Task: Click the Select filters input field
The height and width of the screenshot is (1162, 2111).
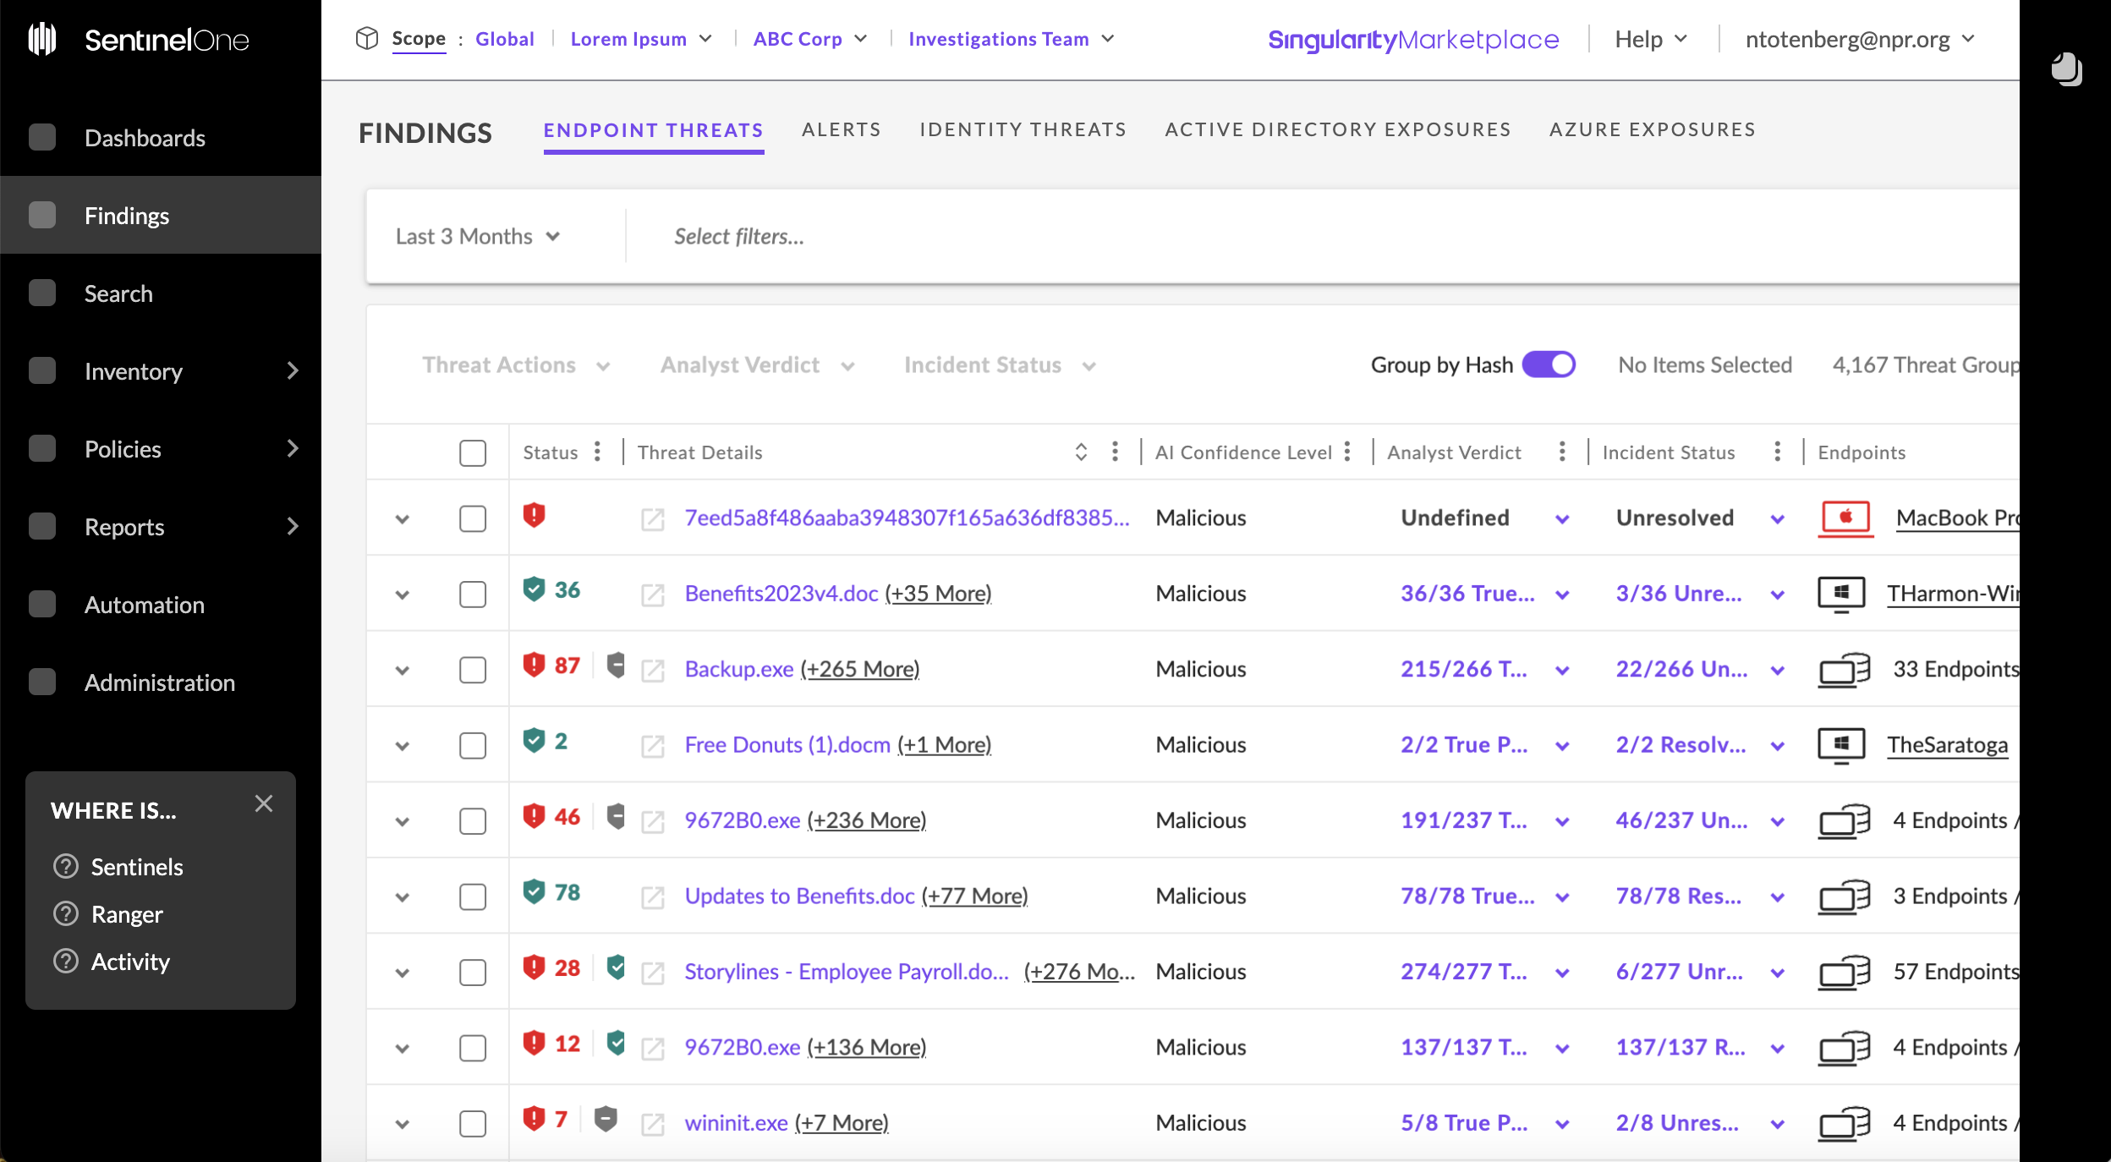Action: coord(738,236)
